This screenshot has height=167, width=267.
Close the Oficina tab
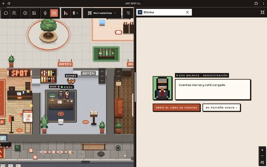[x=187, y=12]
